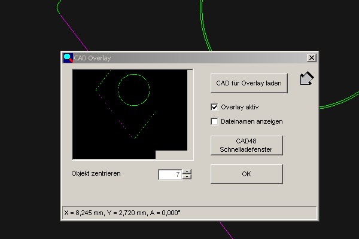Screen dimensions: 359x239
Task: Click the CAD preview thumbnail
Action: [x=133, y=114]
